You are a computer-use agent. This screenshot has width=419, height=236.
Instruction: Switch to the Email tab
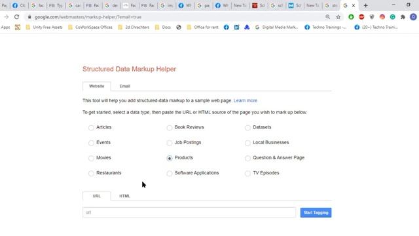(x=125, y=86)
